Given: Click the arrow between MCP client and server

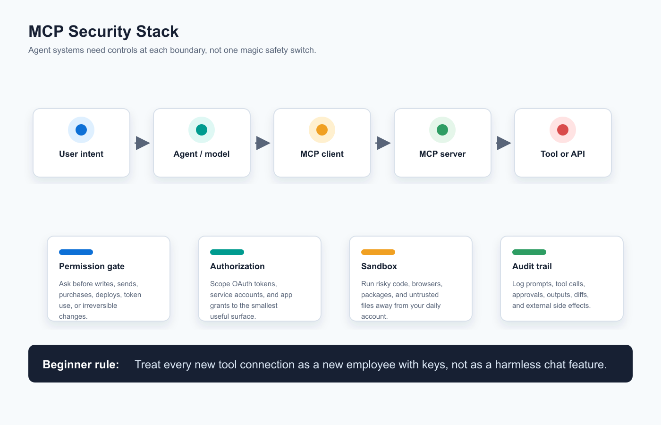Looking at the screenshot, I should click(383, 143).
